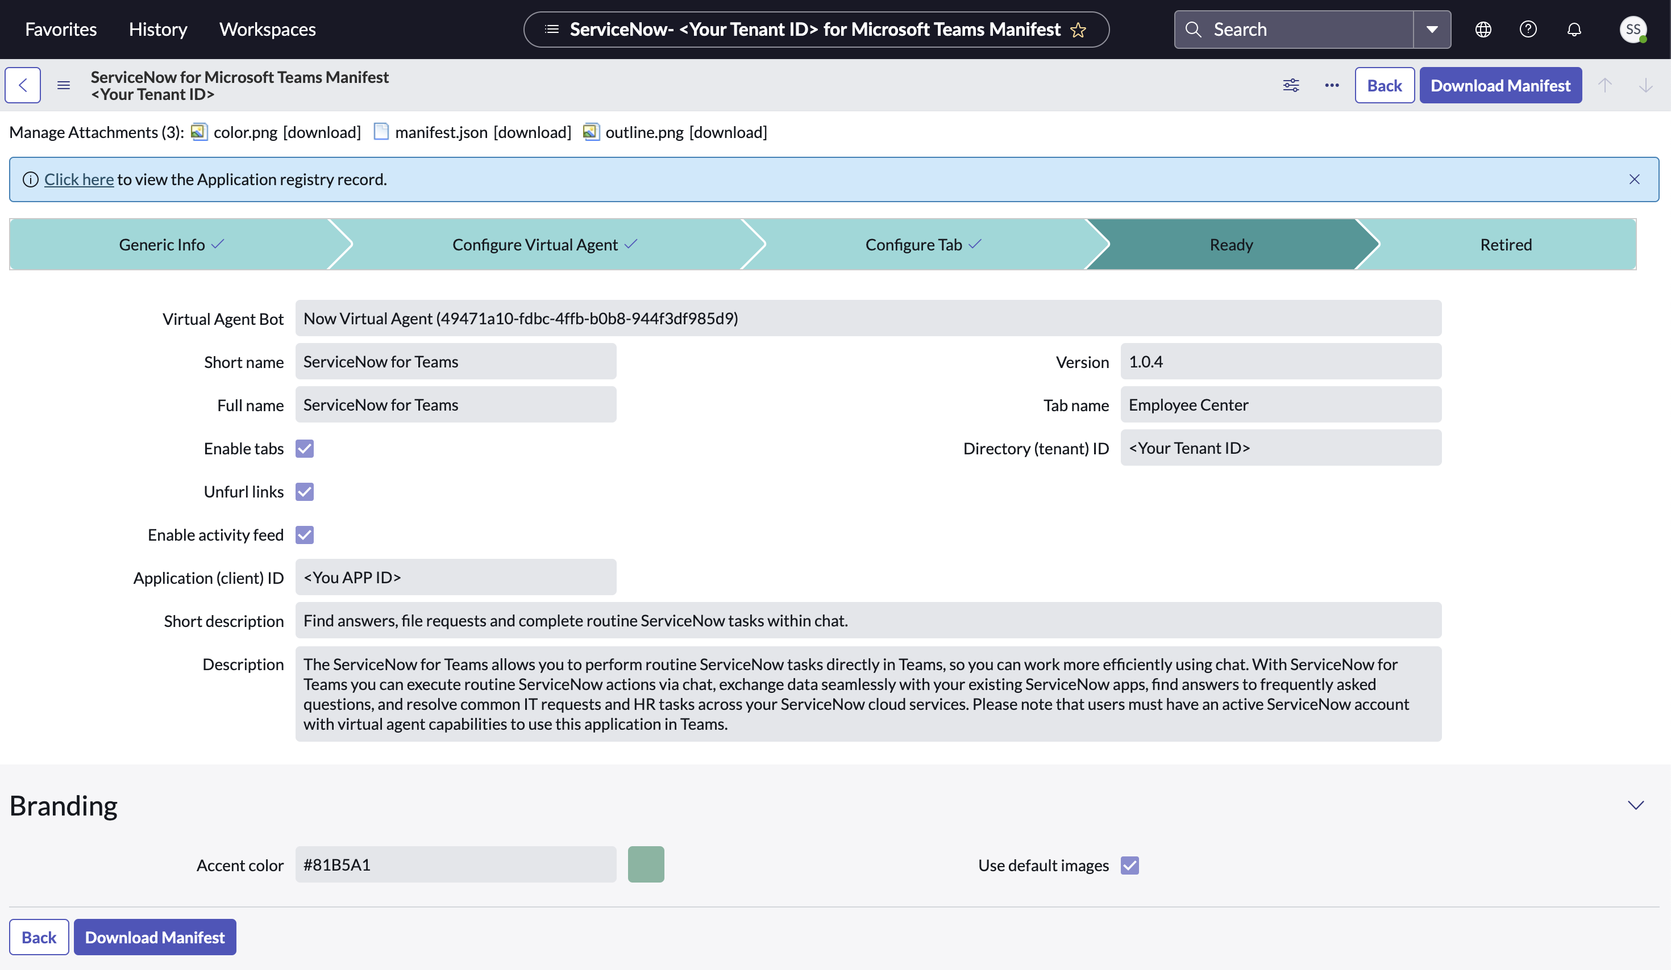Open the manifest.json attachment link
The image size is (1671, 970).
441,132
